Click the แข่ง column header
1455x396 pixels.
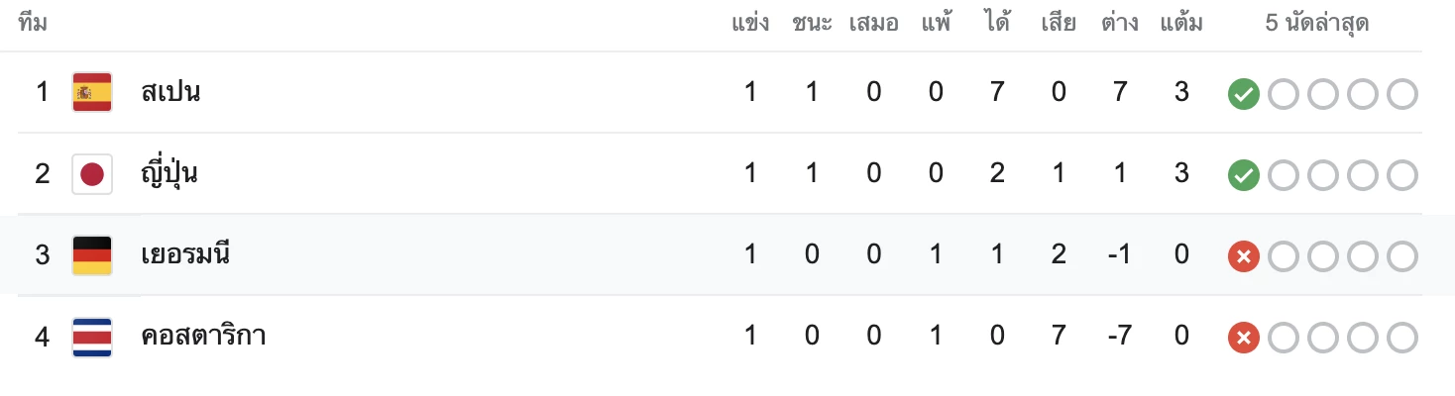pos(750,23)
